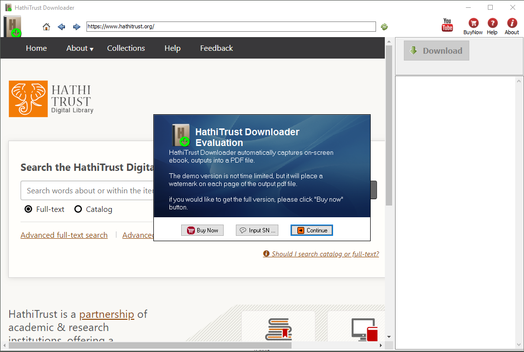Open the Advanced full-text search link

click(x=64, y=235)
